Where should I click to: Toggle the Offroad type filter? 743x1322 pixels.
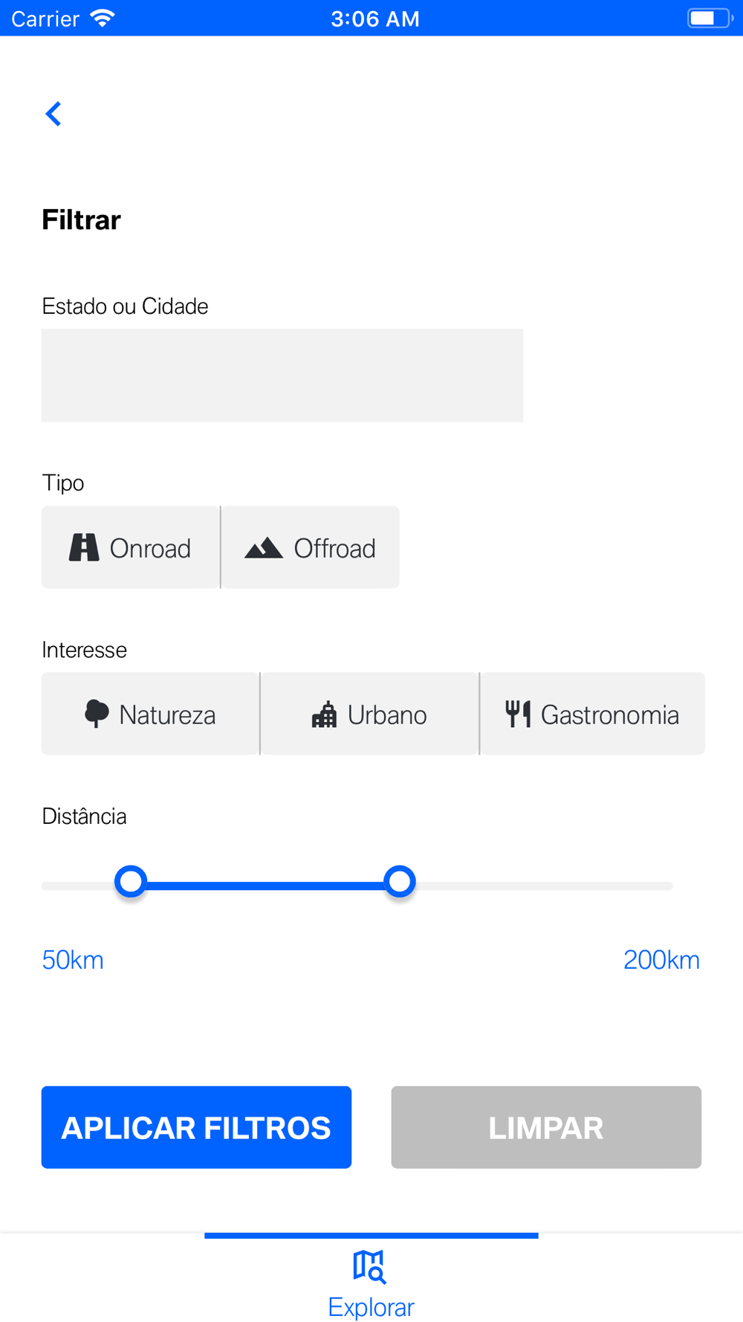click(311, 547)
